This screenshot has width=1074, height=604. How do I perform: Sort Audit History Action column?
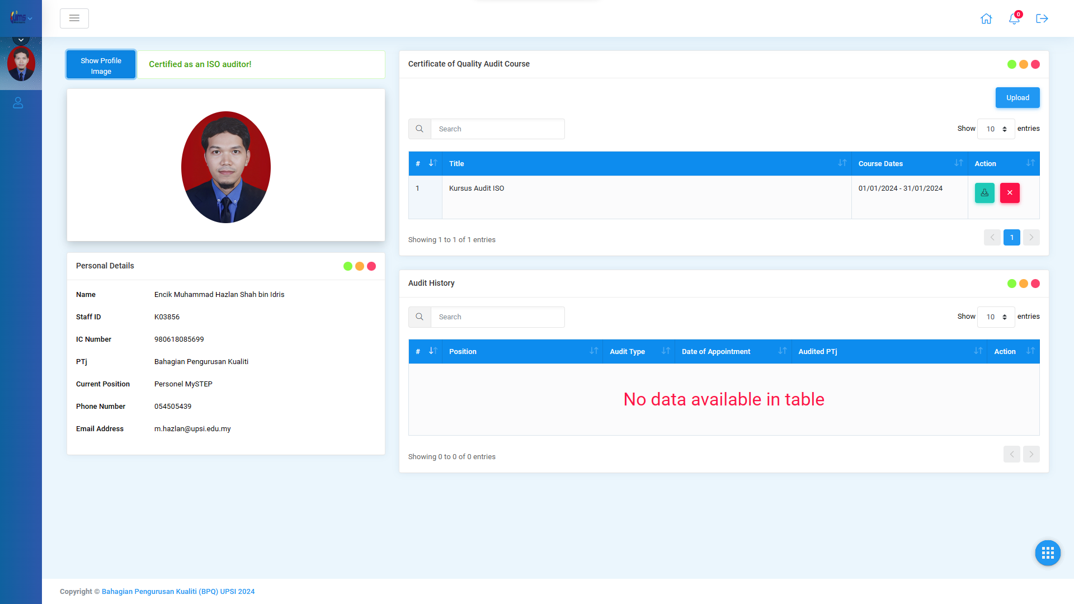tap(1014, 351)
